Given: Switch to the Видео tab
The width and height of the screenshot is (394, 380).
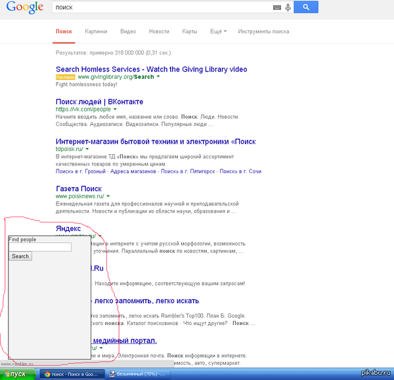Looking at the screenshot, I should tap(128, 32).
